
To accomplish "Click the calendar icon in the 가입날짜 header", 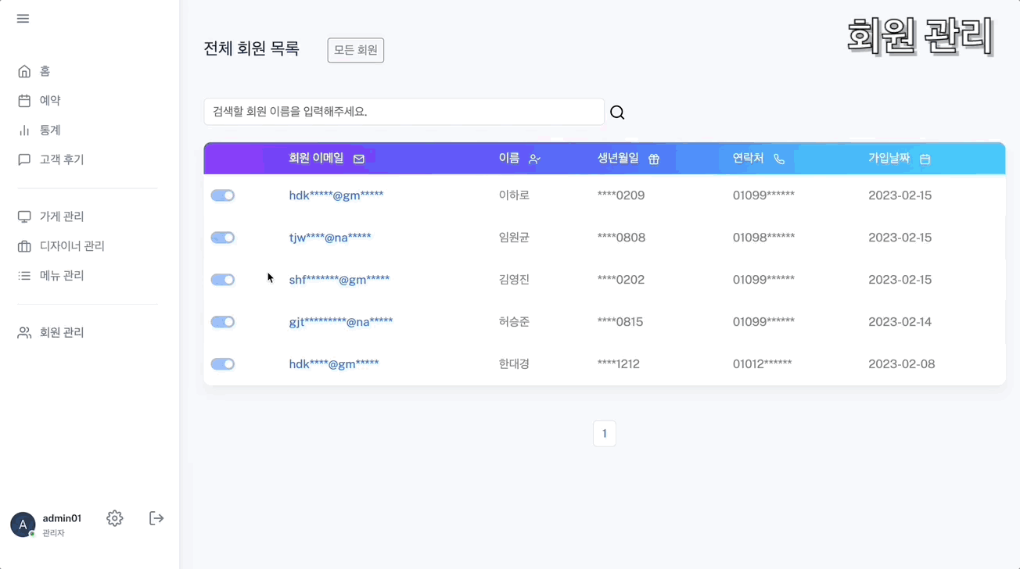I will (925, 159).
